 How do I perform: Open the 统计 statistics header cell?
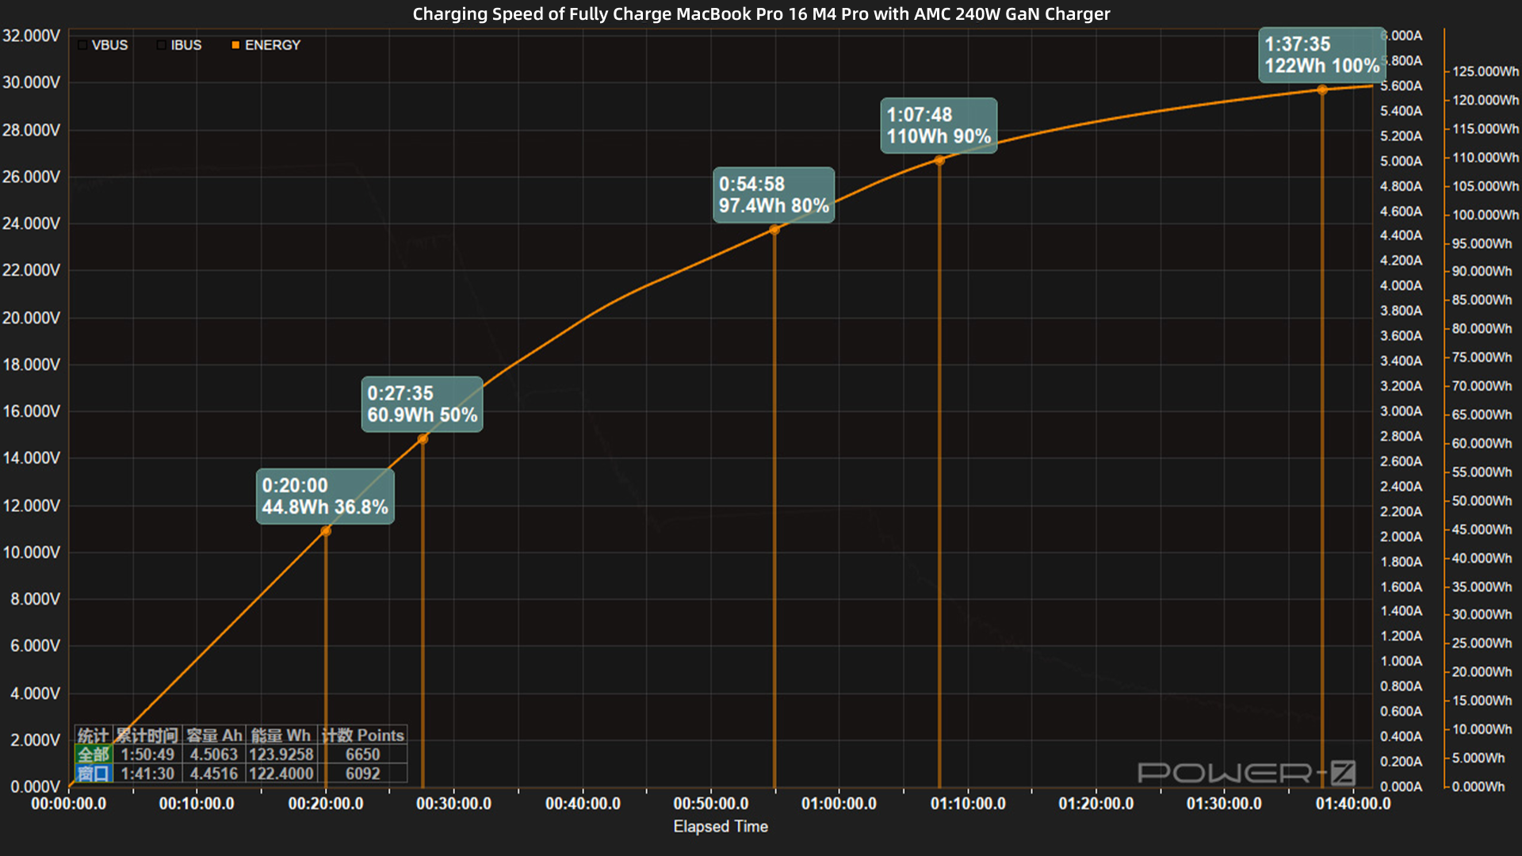click(91, 736)
